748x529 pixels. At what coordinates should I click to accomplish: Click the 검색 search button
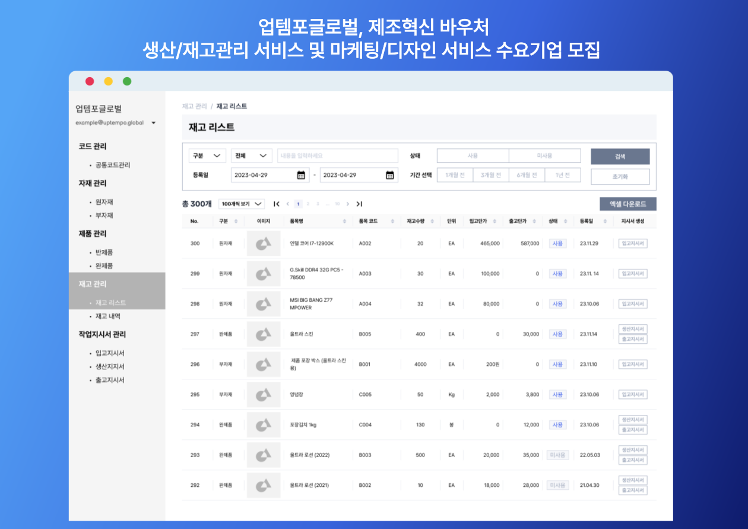620,157
